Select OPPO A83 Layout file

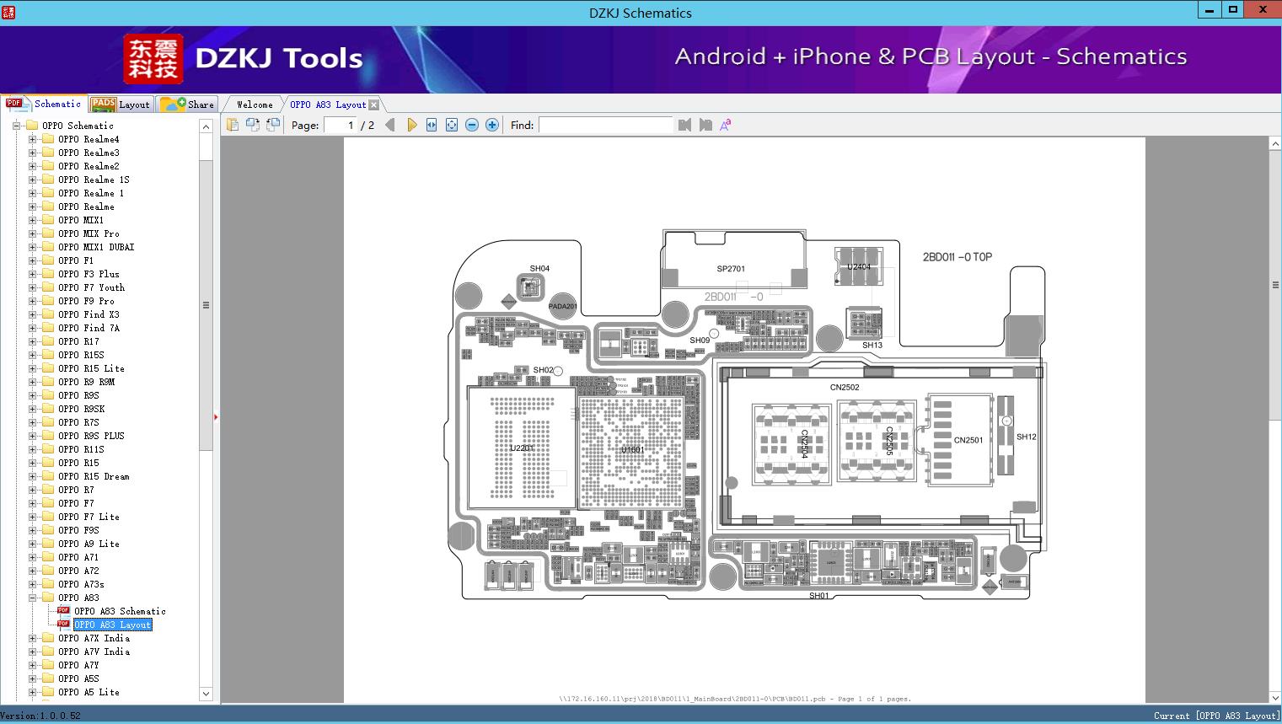point(112,625)
